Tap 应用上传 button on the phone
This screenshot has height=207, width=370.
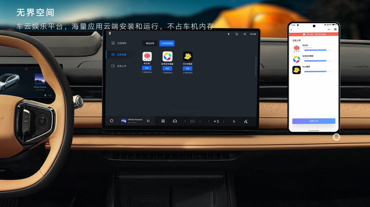pos(313,121)
